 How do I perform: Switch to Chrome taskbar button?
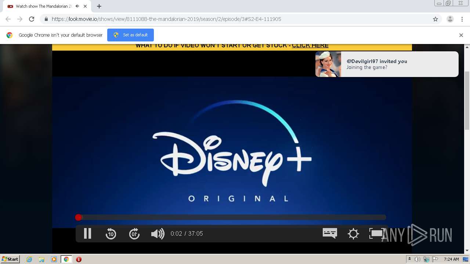coord(66,259)
